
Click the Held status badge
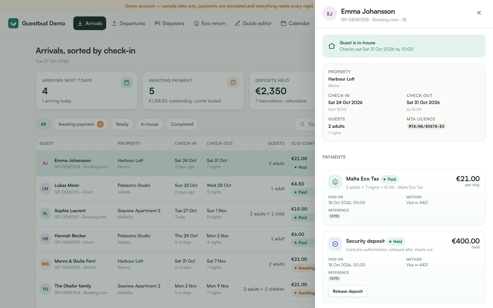(x=395, y=241)
